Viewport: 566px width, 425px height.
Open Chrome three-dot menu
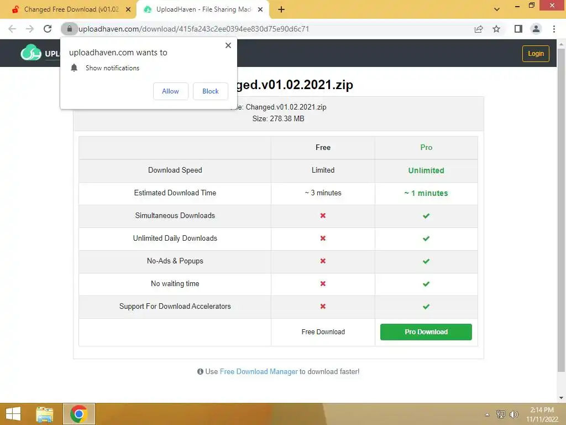[x=554, y=29]
